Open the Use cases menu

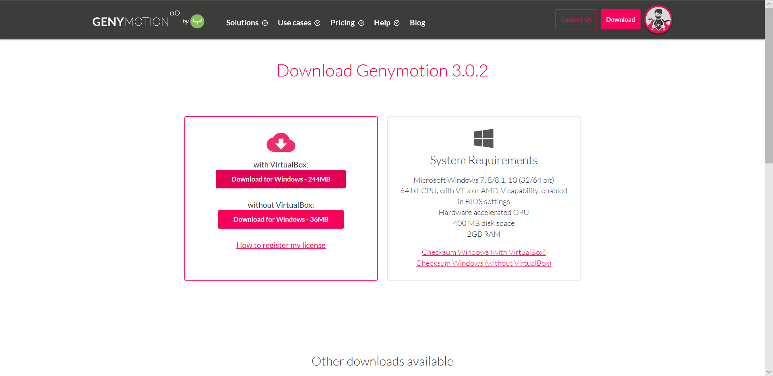(x=294, y=23)
